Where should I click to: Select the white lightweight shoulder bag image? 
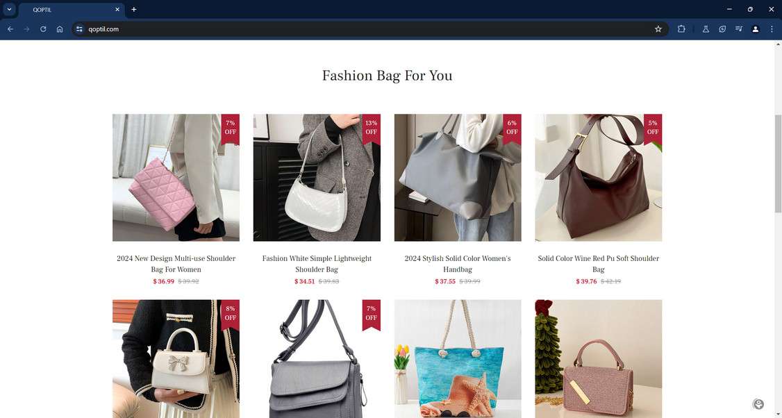point(317,178)
